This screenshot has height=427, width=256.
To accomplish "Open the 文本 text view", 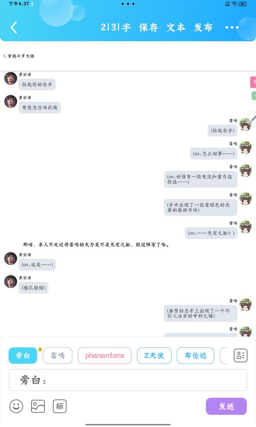I will [176, 27].
